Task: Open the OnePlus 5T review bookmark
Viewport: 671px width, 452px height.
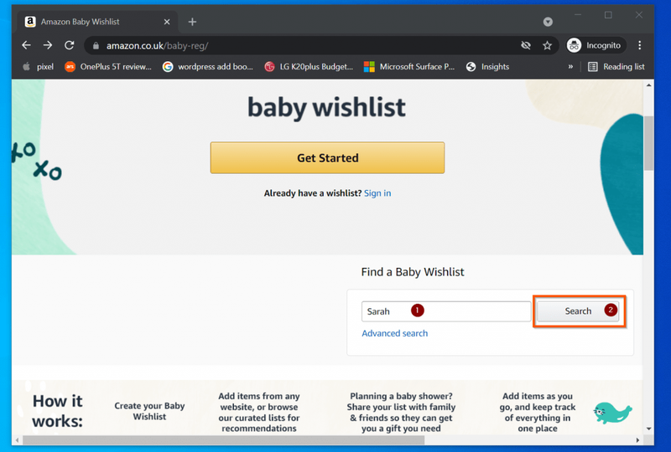Action: tap(108, 67)
